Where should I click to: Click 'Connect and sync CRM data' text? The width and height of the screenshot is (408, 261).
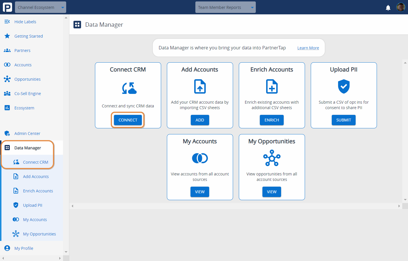(x=128, y=106)
